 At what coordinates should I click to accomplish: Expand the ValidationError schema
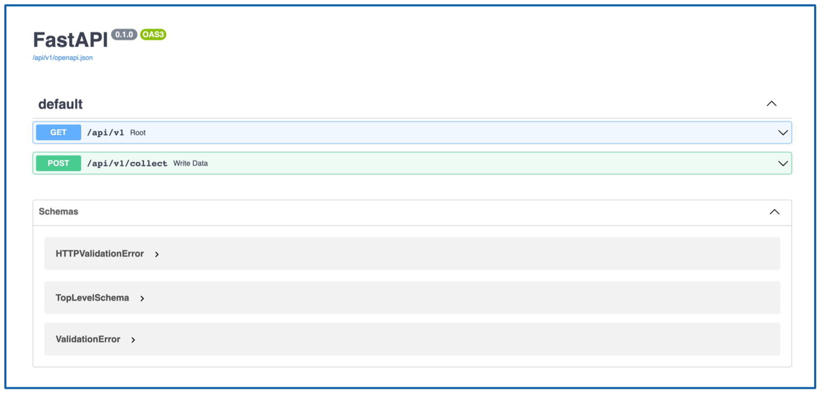pyautogui.click(x=87, y=339)
